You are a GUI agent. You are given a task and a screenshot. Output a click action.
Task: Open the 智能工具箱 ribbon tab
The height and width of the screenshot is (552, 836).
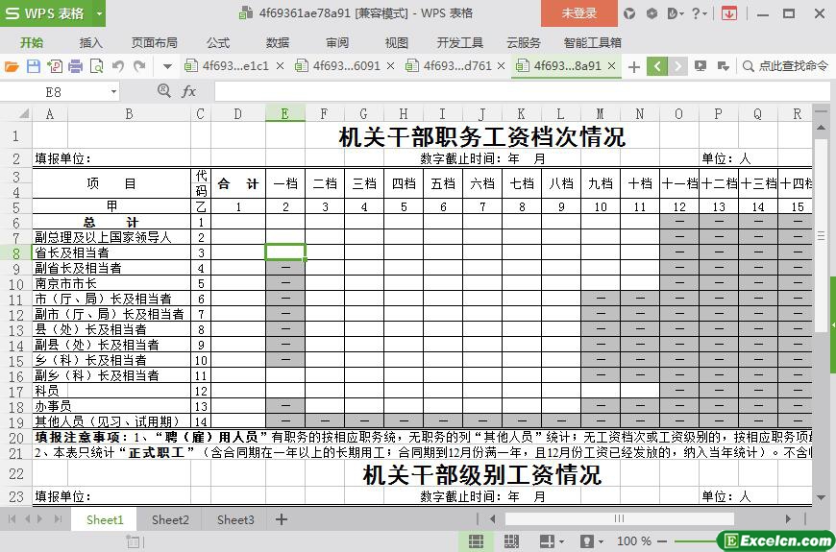coord(592,42)
